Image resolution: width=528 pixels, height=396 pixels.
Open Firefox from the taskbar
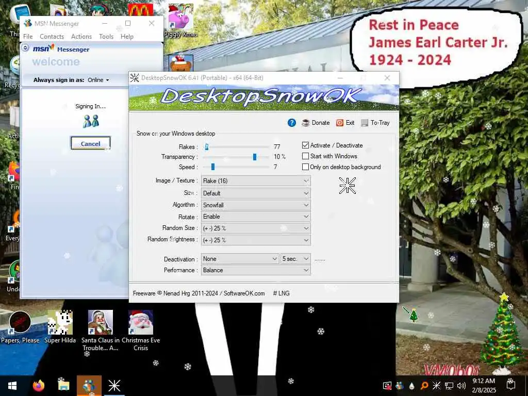[38, 386]
